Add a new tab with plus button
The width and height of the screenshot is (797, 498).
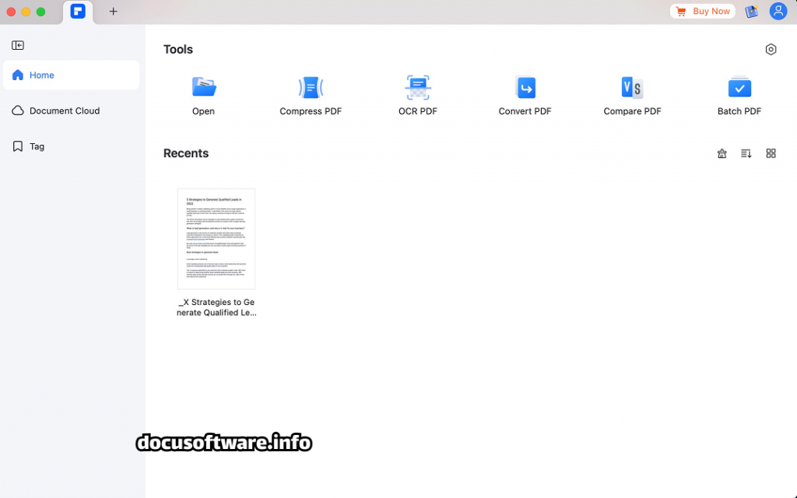[114, 12]
